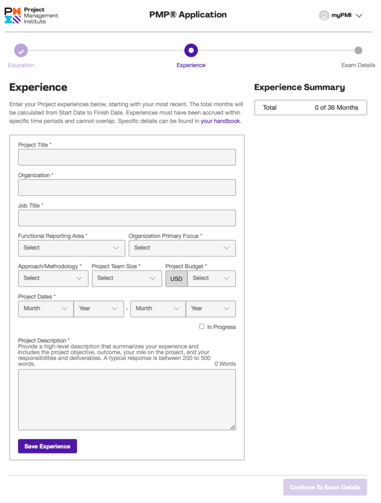Open the Project Team Size dropdown
This screenshot has width=381, height=503.
(127, 279)
